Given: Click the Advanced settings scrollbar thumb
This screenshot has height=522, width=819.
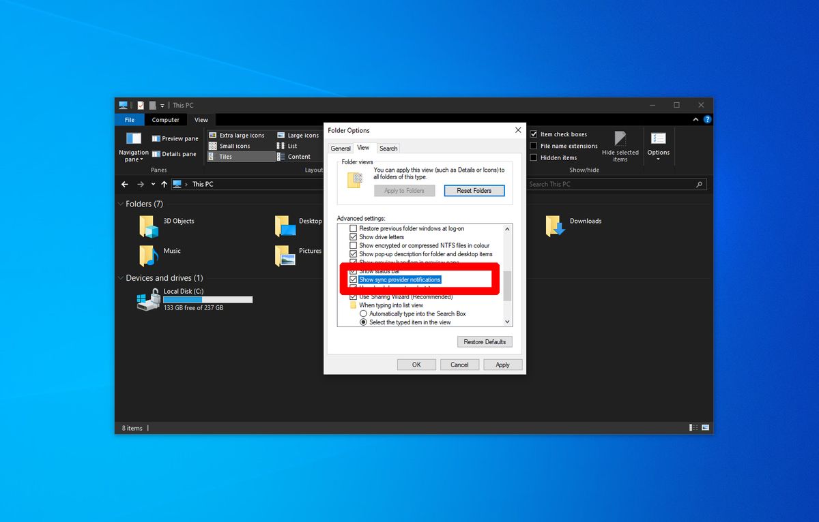Looking at the screenshot, I should pos(507,286).
